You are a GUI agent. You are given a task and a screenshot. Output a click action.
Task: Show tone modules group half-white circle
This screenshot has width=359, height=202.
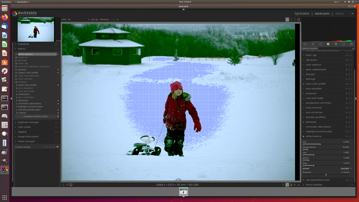(x=328, y=44)
